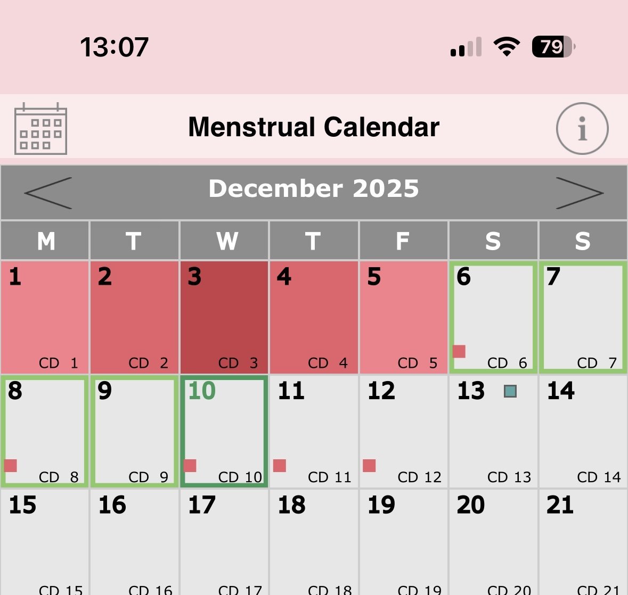Screen dimensions: 628x595
Task: Tap red square marker on December 11
Action: pos(280,466)
